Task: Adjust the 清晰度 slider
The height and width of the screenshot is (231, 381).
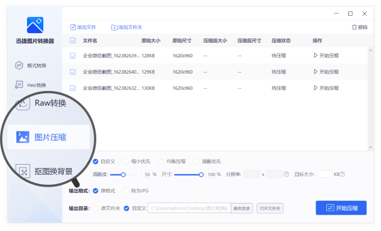Action: coord(123,174)
